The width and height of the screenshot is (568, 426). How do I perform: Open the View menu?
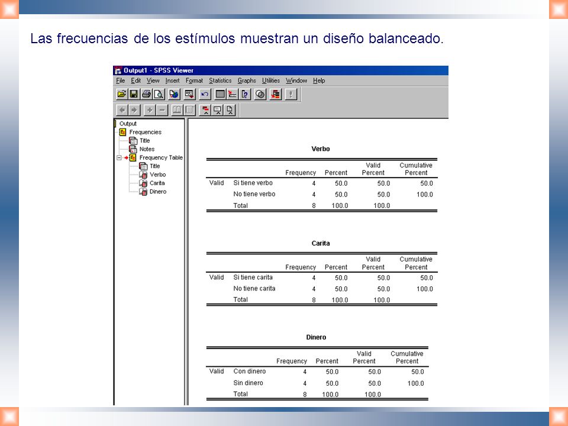point(153,80)
